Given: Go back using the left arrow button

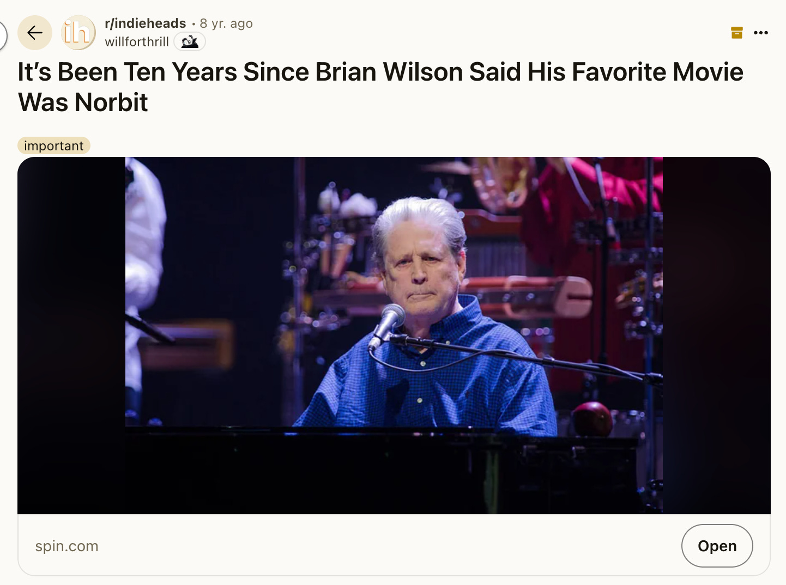Looking at the screenshot, I should tap(35, 33).
